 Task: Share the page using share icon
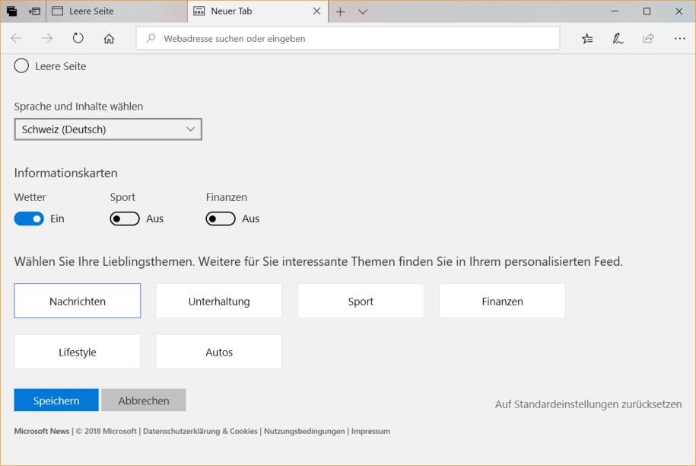coord(649,37)
